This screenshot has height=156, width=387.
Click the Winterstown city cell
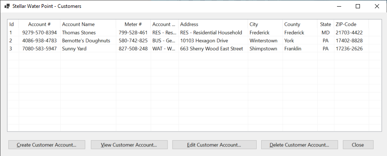point(263,41)
